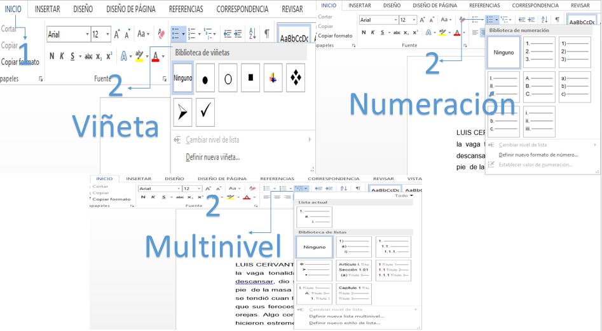This screenshot has width=602, height=331.
Task: Select the hollow circle bullet style
Action: [228, 78]
